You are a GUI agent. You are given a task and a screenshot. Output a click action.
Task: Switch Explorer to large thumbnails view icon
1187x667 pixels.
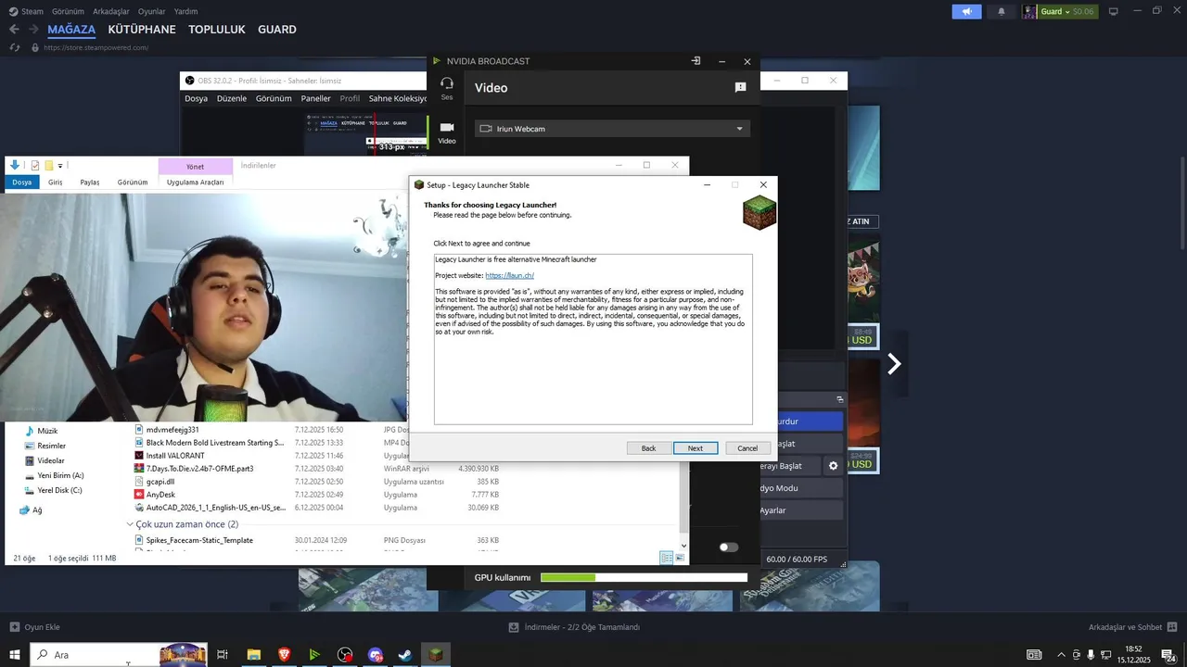coord(681,558)
